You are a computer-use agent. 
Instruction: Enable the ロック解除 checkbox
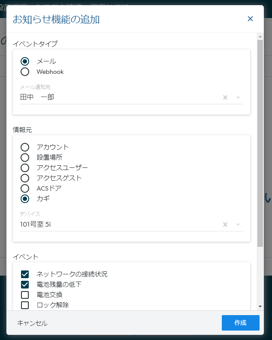tap(25, 305)
